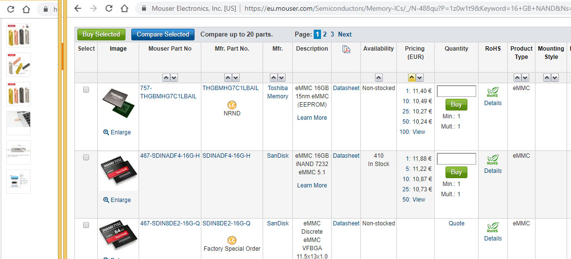Open home in the left background window
The width and height of the screenshot is (571, 259).
(26, 9)
